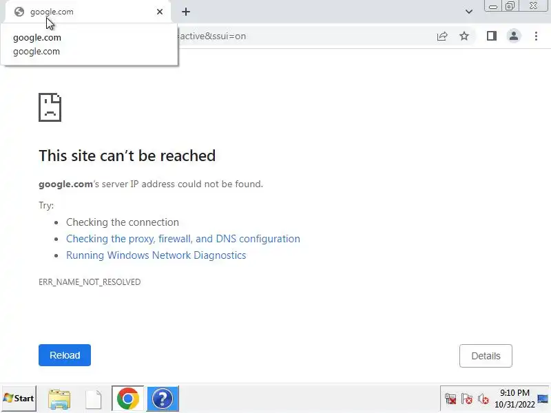Close the google.com tab

tap(160, 12)
